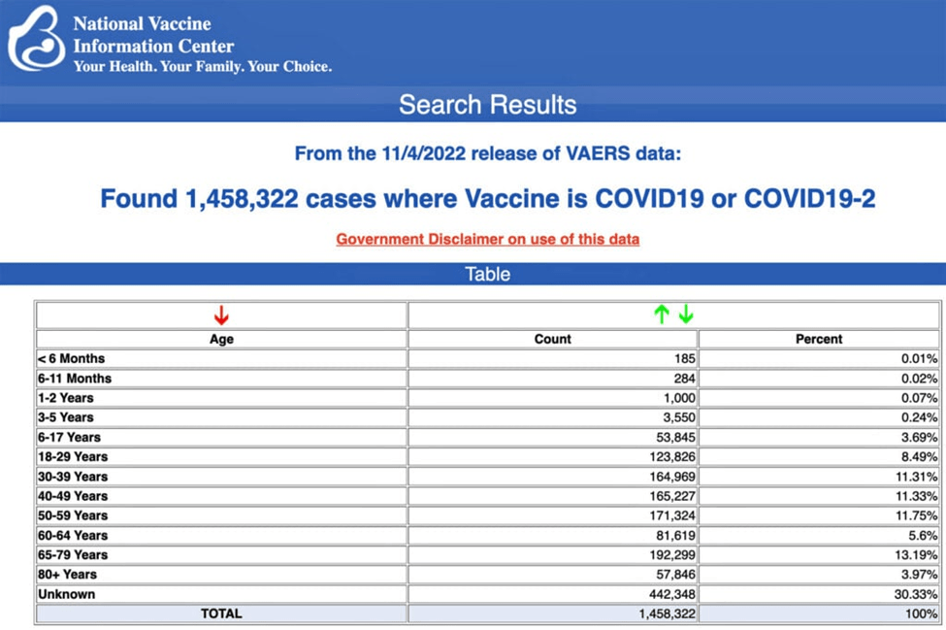Open the Government Disclaimer link
The height and width of the screenshot is (630, 946).
[487, 239]
